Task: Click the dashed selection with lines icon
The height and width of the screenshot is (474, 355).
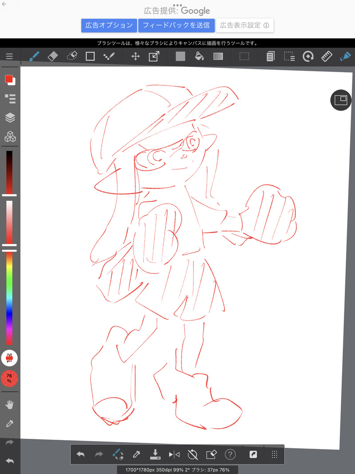Action: tap(289, 56)
